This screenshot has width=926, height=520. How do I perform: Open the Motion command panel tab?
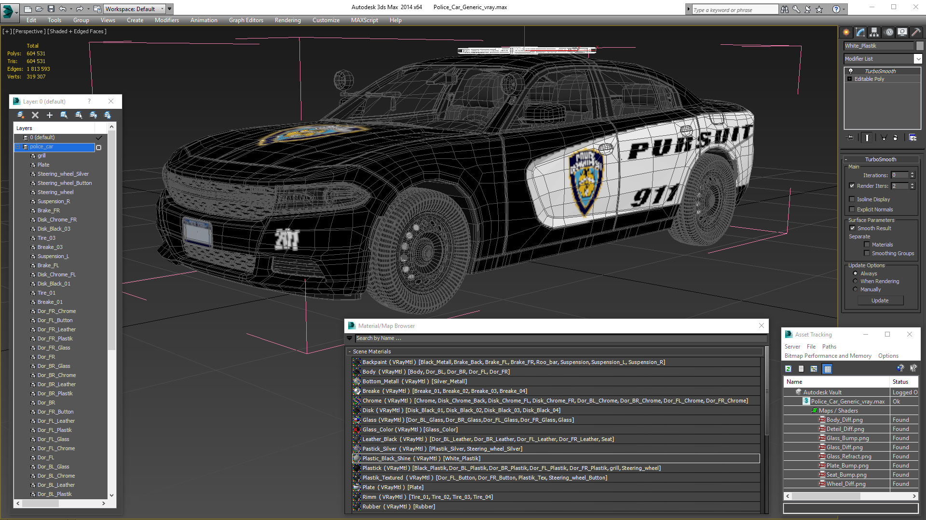[889, 32]
